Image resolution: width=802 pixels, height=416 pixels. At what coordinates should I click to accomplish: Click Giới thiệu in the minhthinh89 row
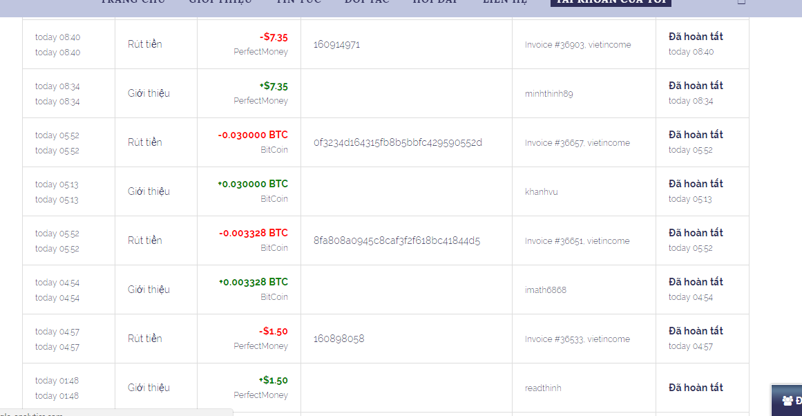tap(149, 93)
